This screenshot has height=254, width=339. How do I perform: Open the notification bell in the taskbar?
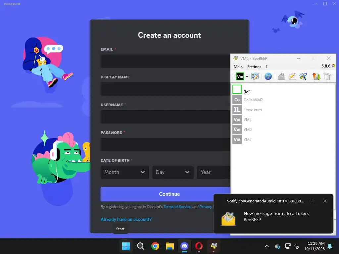330,246
